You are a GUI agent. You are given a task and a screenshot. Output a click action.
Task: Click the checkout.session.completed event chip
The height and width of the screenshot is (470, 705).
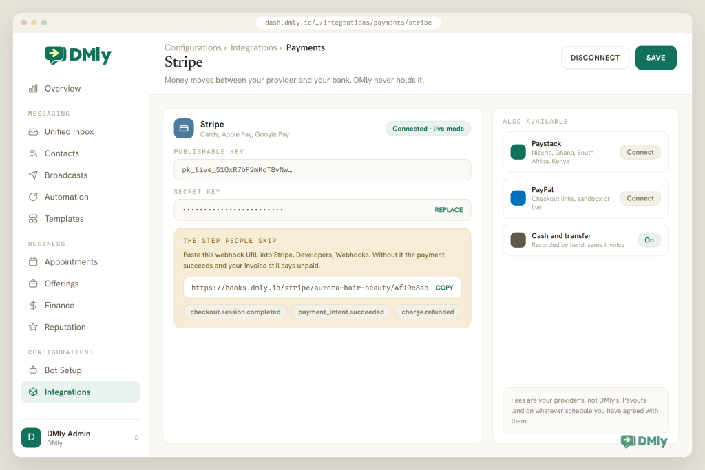tap(235, 312)
